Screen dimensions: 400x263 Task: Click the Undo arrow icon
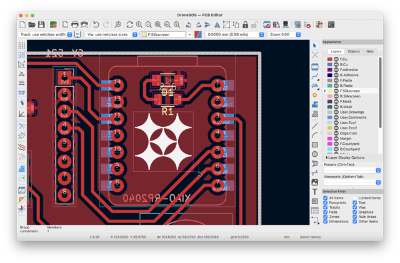[96, 25]
